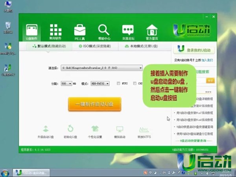Close the U启动 window
This screenshot has height=177, width=236.
pyautogui.click(x=214, y=16)
